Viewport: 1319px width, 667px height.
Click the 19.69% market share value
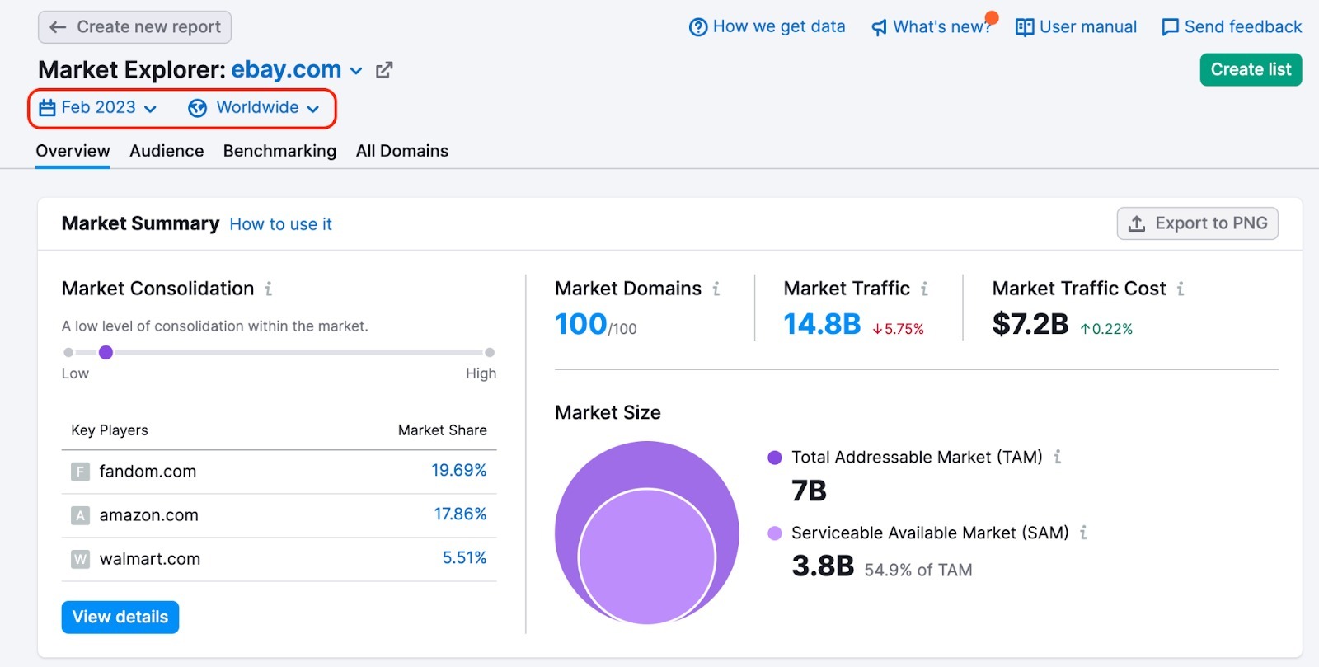pos(459,471)
